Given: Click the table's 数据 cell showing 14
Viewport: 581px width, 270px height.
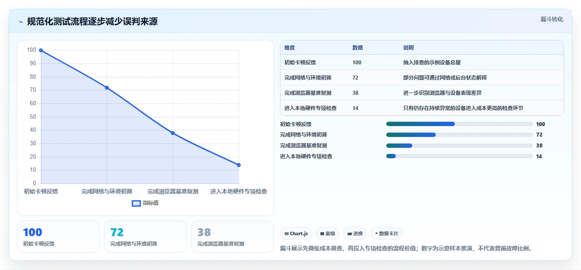Looking at the screenshot, I should (355, 108).
